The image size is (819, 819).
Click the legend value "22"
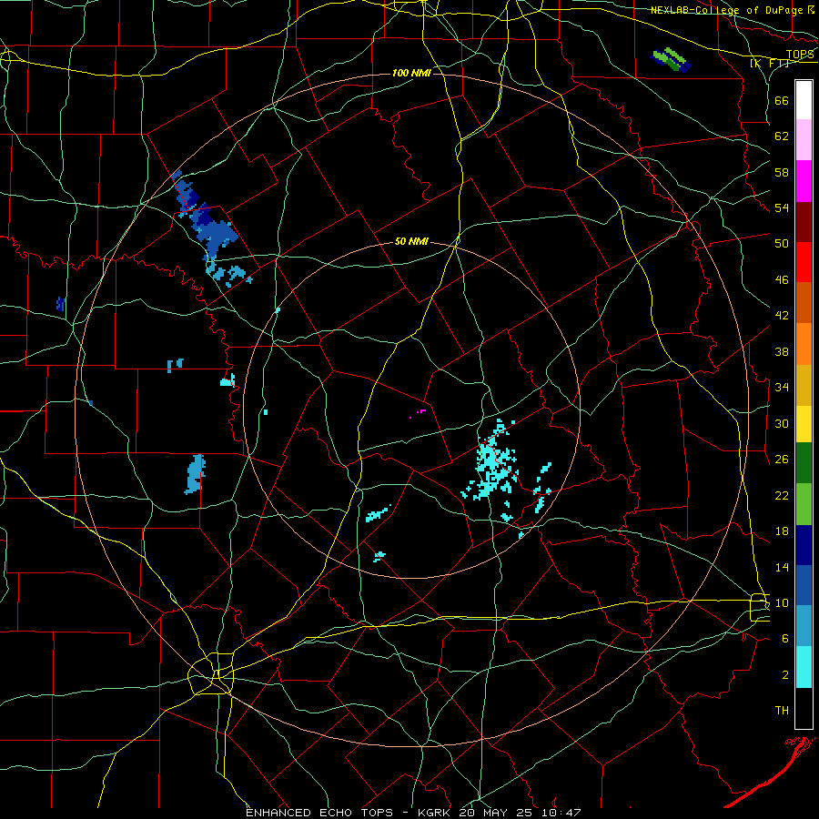point(782,495)
